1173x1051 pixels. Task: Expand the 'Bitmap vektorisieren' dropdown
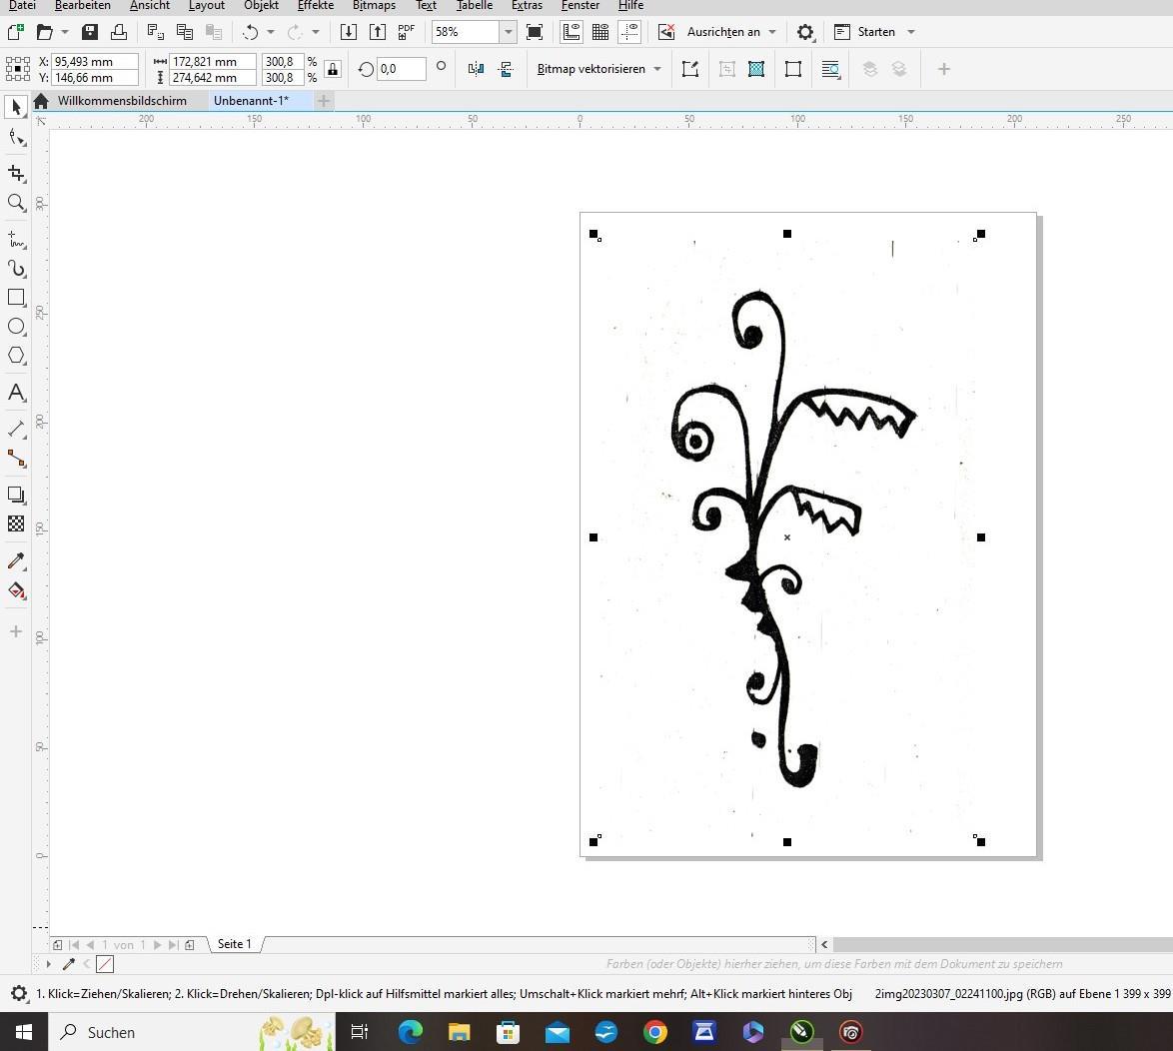point(656,69)
